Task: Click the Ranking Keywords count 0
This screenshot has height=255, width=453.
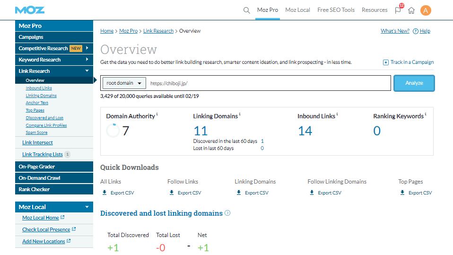Action: point(377,131)
